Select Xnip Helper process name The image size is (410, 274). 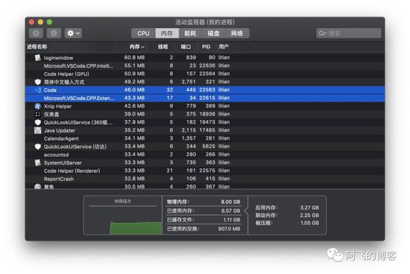58,107
